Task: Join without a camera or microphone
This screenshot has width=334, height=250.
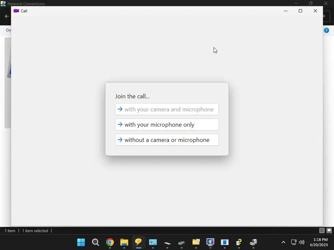Action: click(x=167, y=140)
